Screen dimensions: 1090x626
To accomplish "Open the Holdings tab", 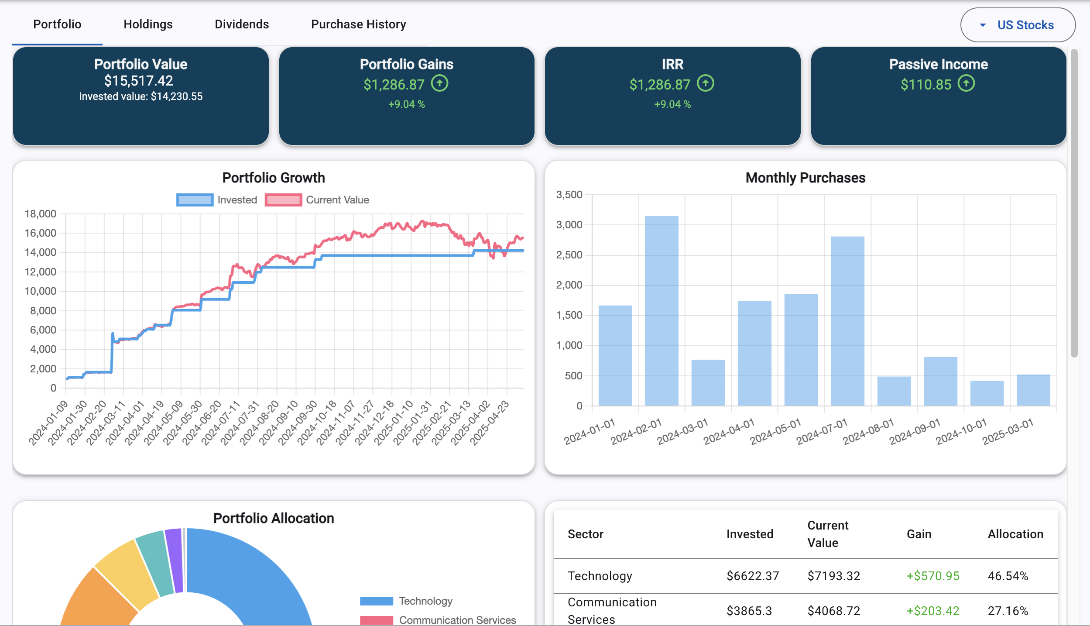I will click(x=148, y=24).
